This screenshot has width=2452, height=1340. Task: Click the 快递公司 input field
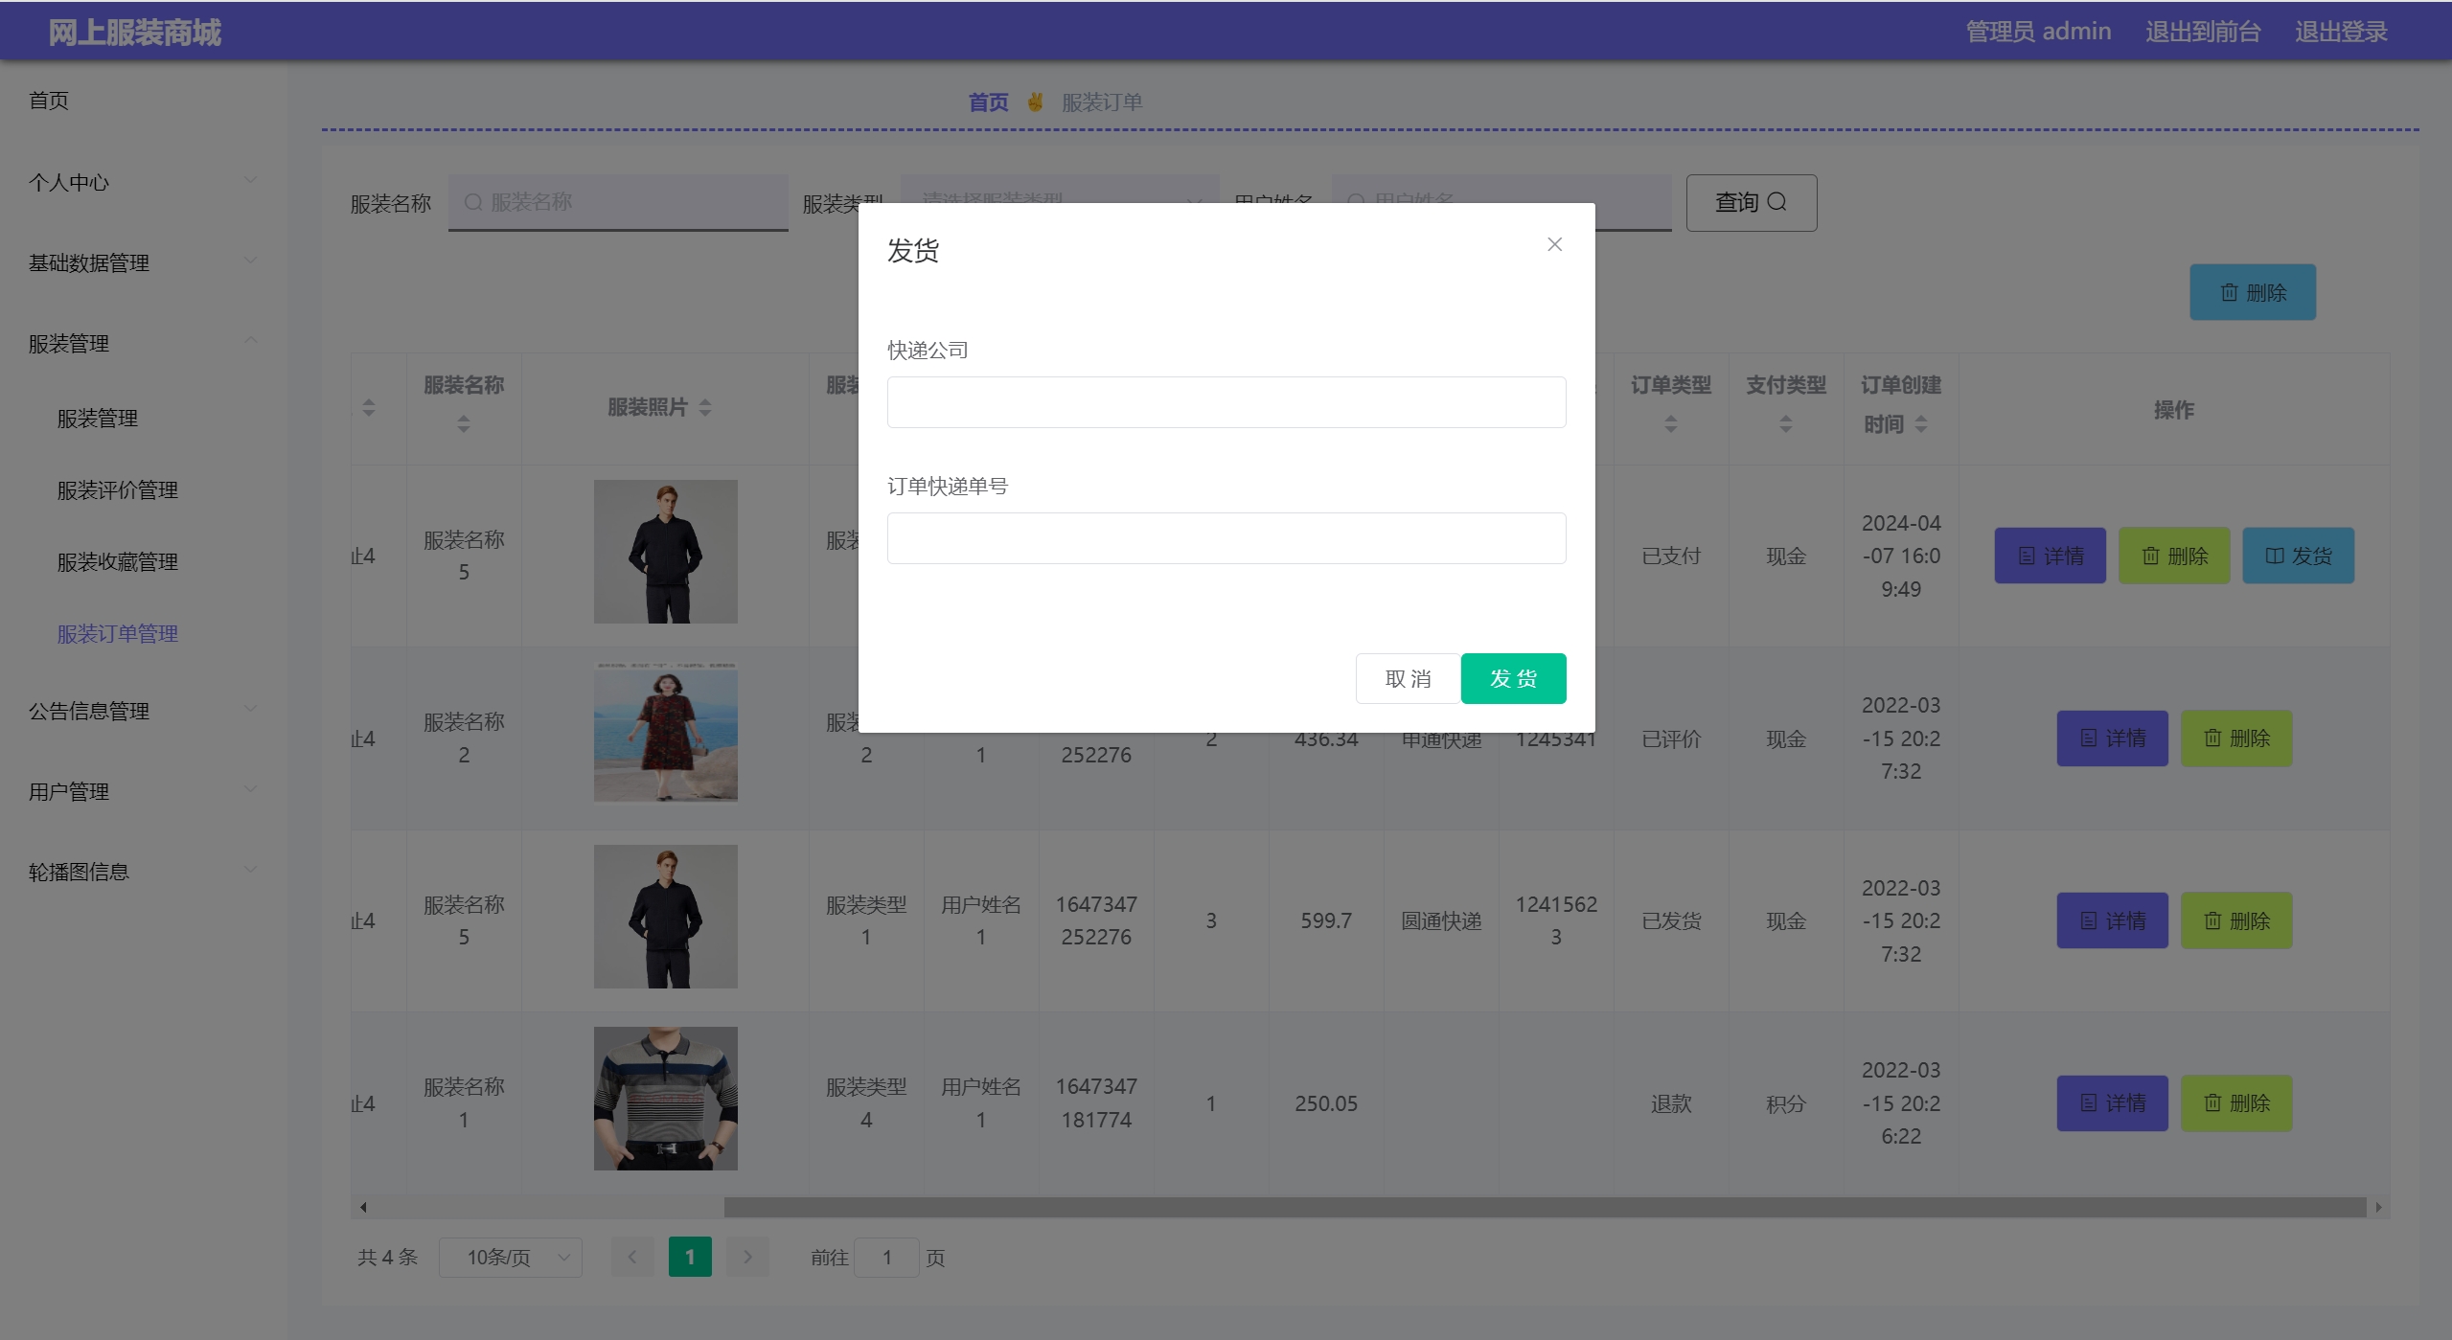pyautogui.click(x=1226, y=402)
